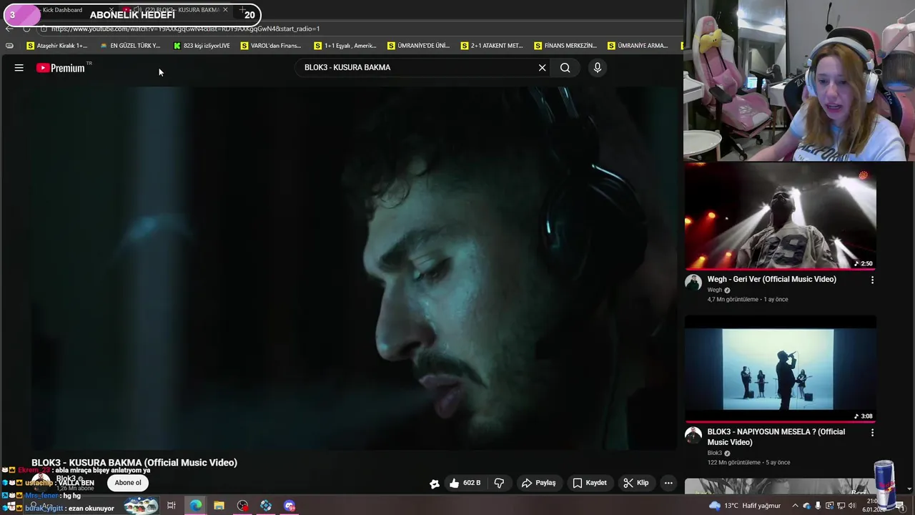The height and width of the screenshot is (515, 915).
Task: Expand hidden system tray icons chevron
Action: pyautogui.click(x=796, y=506)
